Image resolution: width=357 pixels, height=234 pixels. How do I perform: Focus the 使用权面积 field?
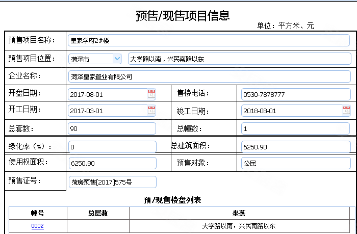112,163
